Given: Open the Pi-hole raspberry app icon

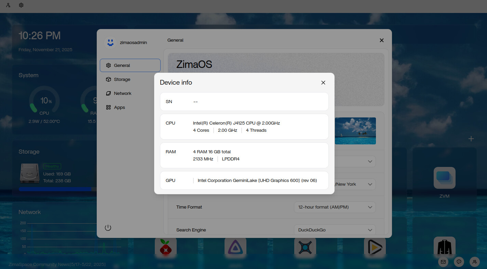Looking at the screenshot, I should 166,247.
